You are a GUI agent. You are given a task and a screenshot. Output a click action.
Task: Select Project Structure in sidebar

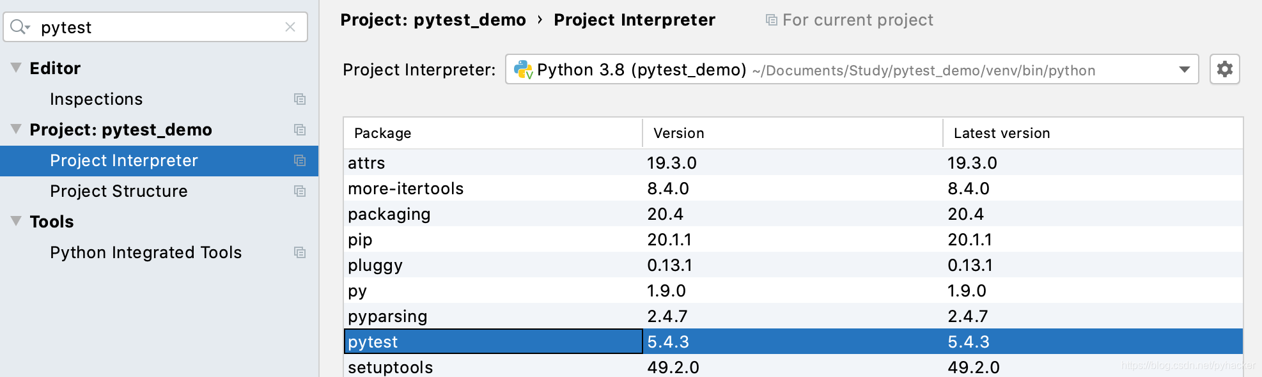tap(118, 191)
